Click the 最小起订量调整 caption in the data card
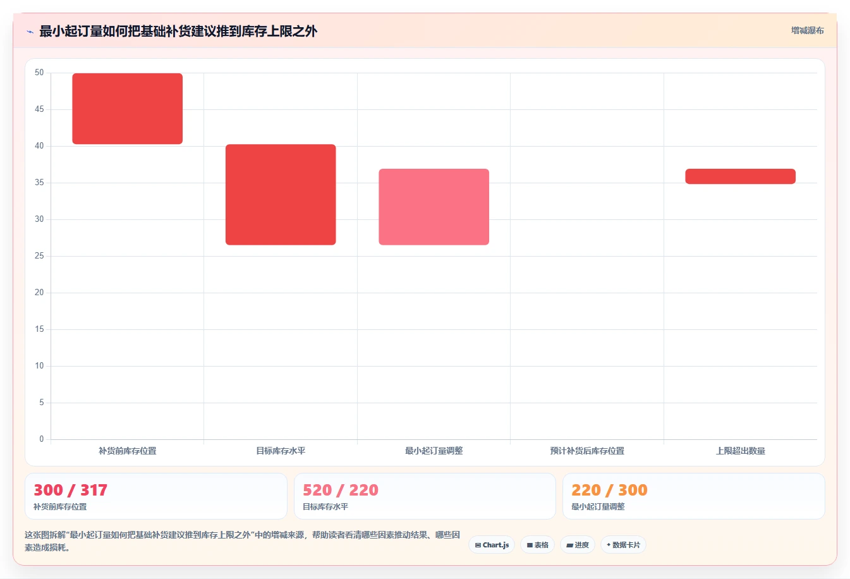 [598, 507]
